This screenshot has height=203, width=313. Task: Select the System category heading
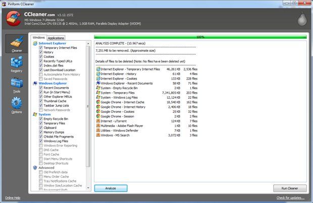coord(44,114)
